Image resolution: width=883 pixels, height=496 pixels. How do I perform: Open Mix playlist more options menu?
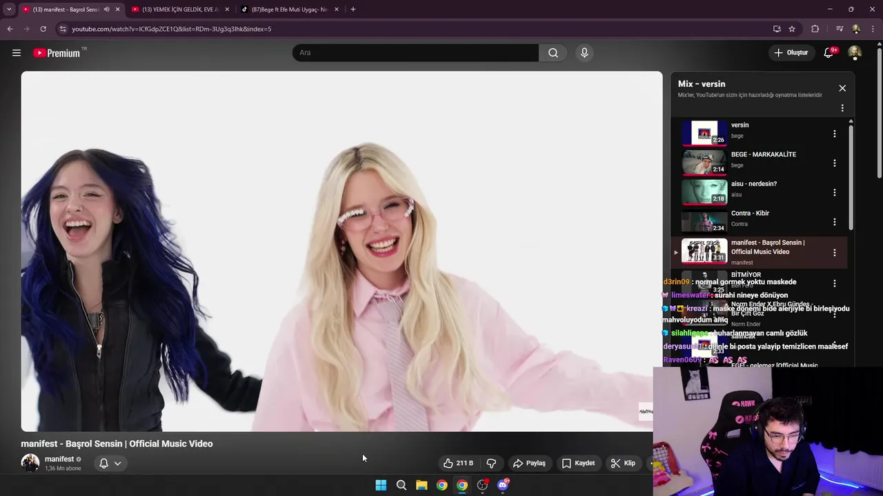842,108
